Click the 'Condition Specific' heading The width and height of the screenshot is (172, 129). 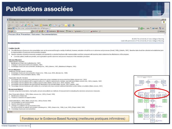(14, 48)
